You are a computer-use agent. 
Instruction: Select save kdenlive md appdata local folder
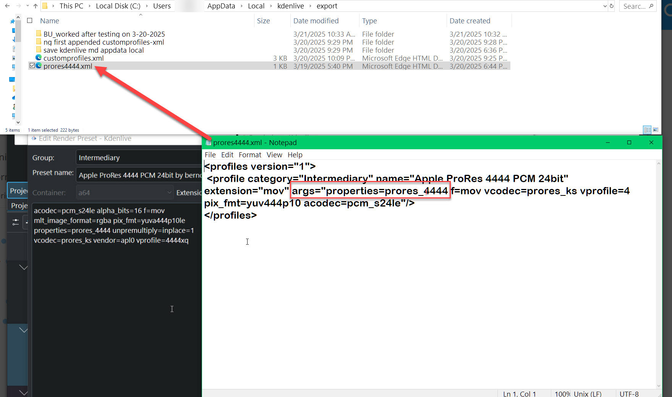pyautogui.click(x=94, y=50)
